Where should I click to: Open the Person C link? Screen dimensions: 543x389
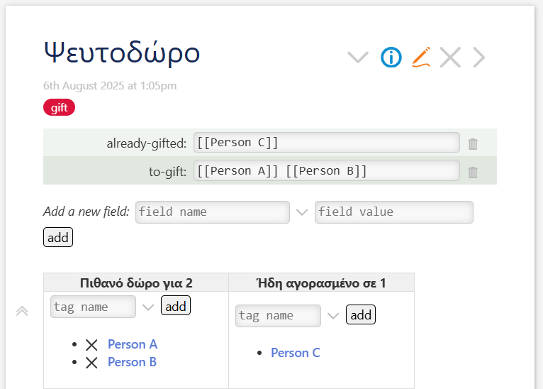click(296, 353)
